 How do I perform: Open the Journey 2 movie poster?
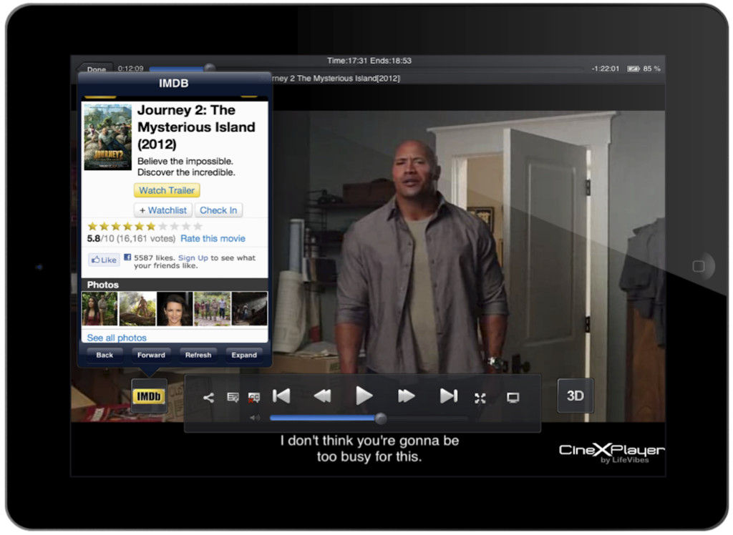point(107,137)
